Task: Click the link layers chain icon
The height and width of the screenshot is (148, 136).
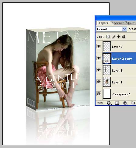Action: tap(100, 103)
